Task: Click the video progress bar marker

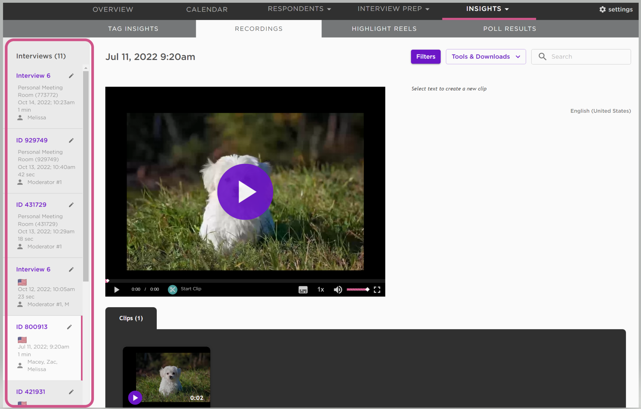Action: coord(107,281)
